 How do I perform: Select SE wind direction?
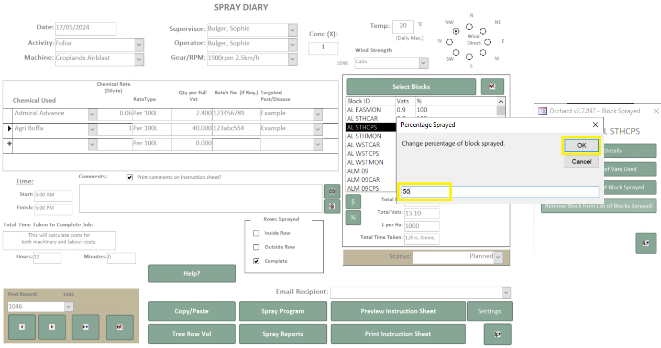pos(483,52)
